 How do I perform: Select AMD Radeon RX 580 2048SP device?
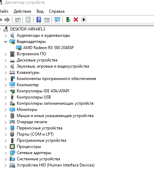coord(48,48)
